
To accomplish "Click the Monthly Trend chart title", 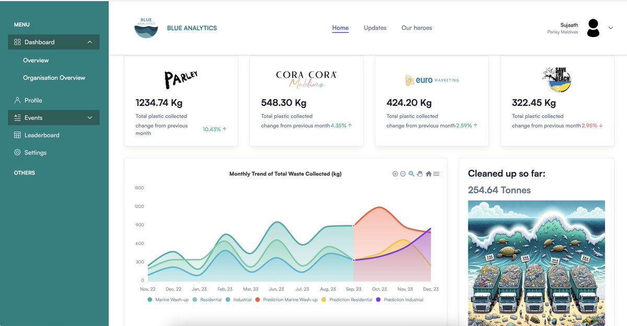I will (x=285, y=174).
